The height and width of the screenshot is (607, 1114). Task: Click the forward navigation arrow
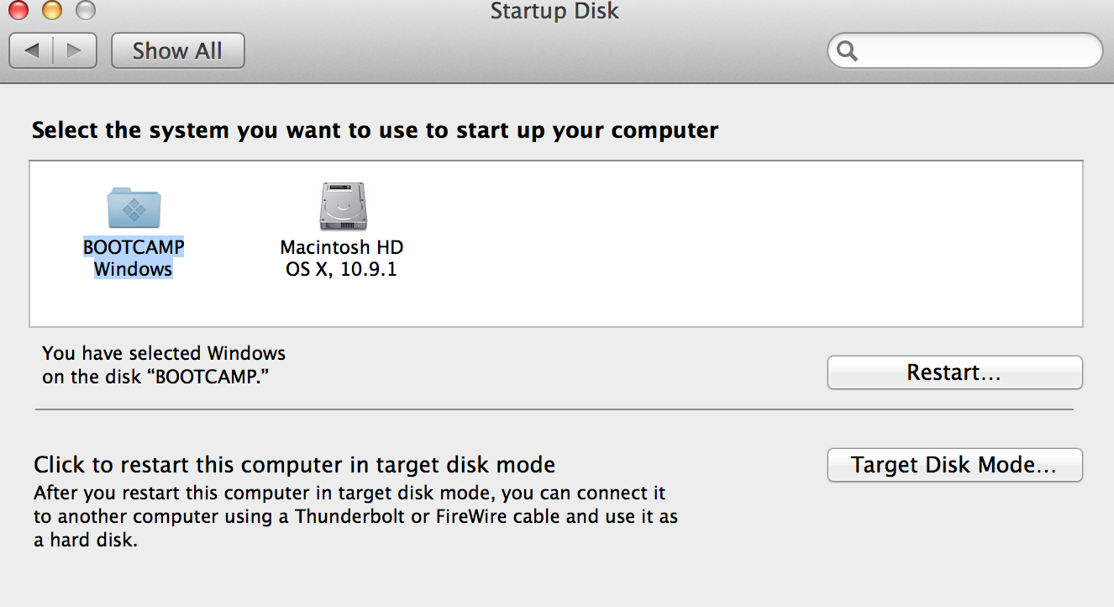click(75, 50)
